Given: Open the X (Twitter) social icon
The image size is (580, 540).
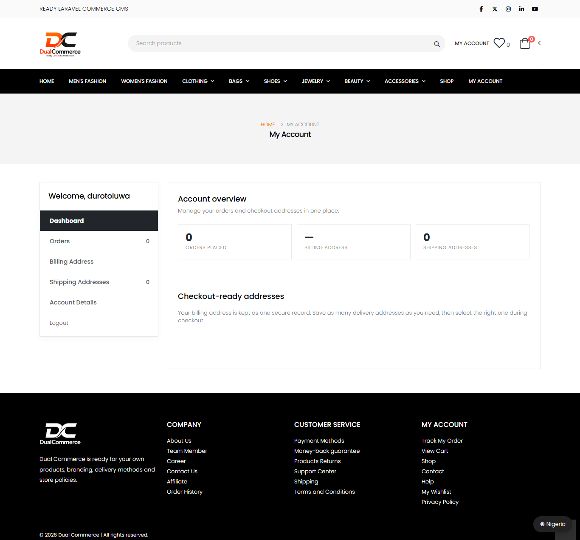Looking at the screenshot, I should coord(495,9).
